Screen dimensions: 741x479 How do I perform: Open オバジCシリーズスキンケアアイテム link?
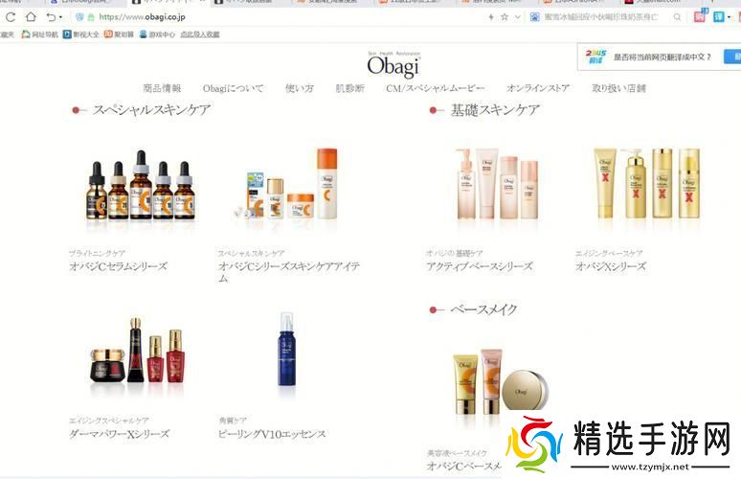(x=288, y=272)
